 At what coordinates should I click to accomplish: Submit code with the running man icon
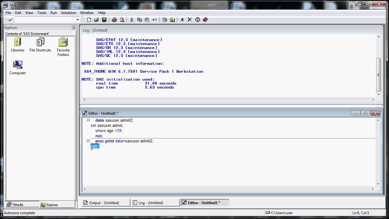click(182, 20)
